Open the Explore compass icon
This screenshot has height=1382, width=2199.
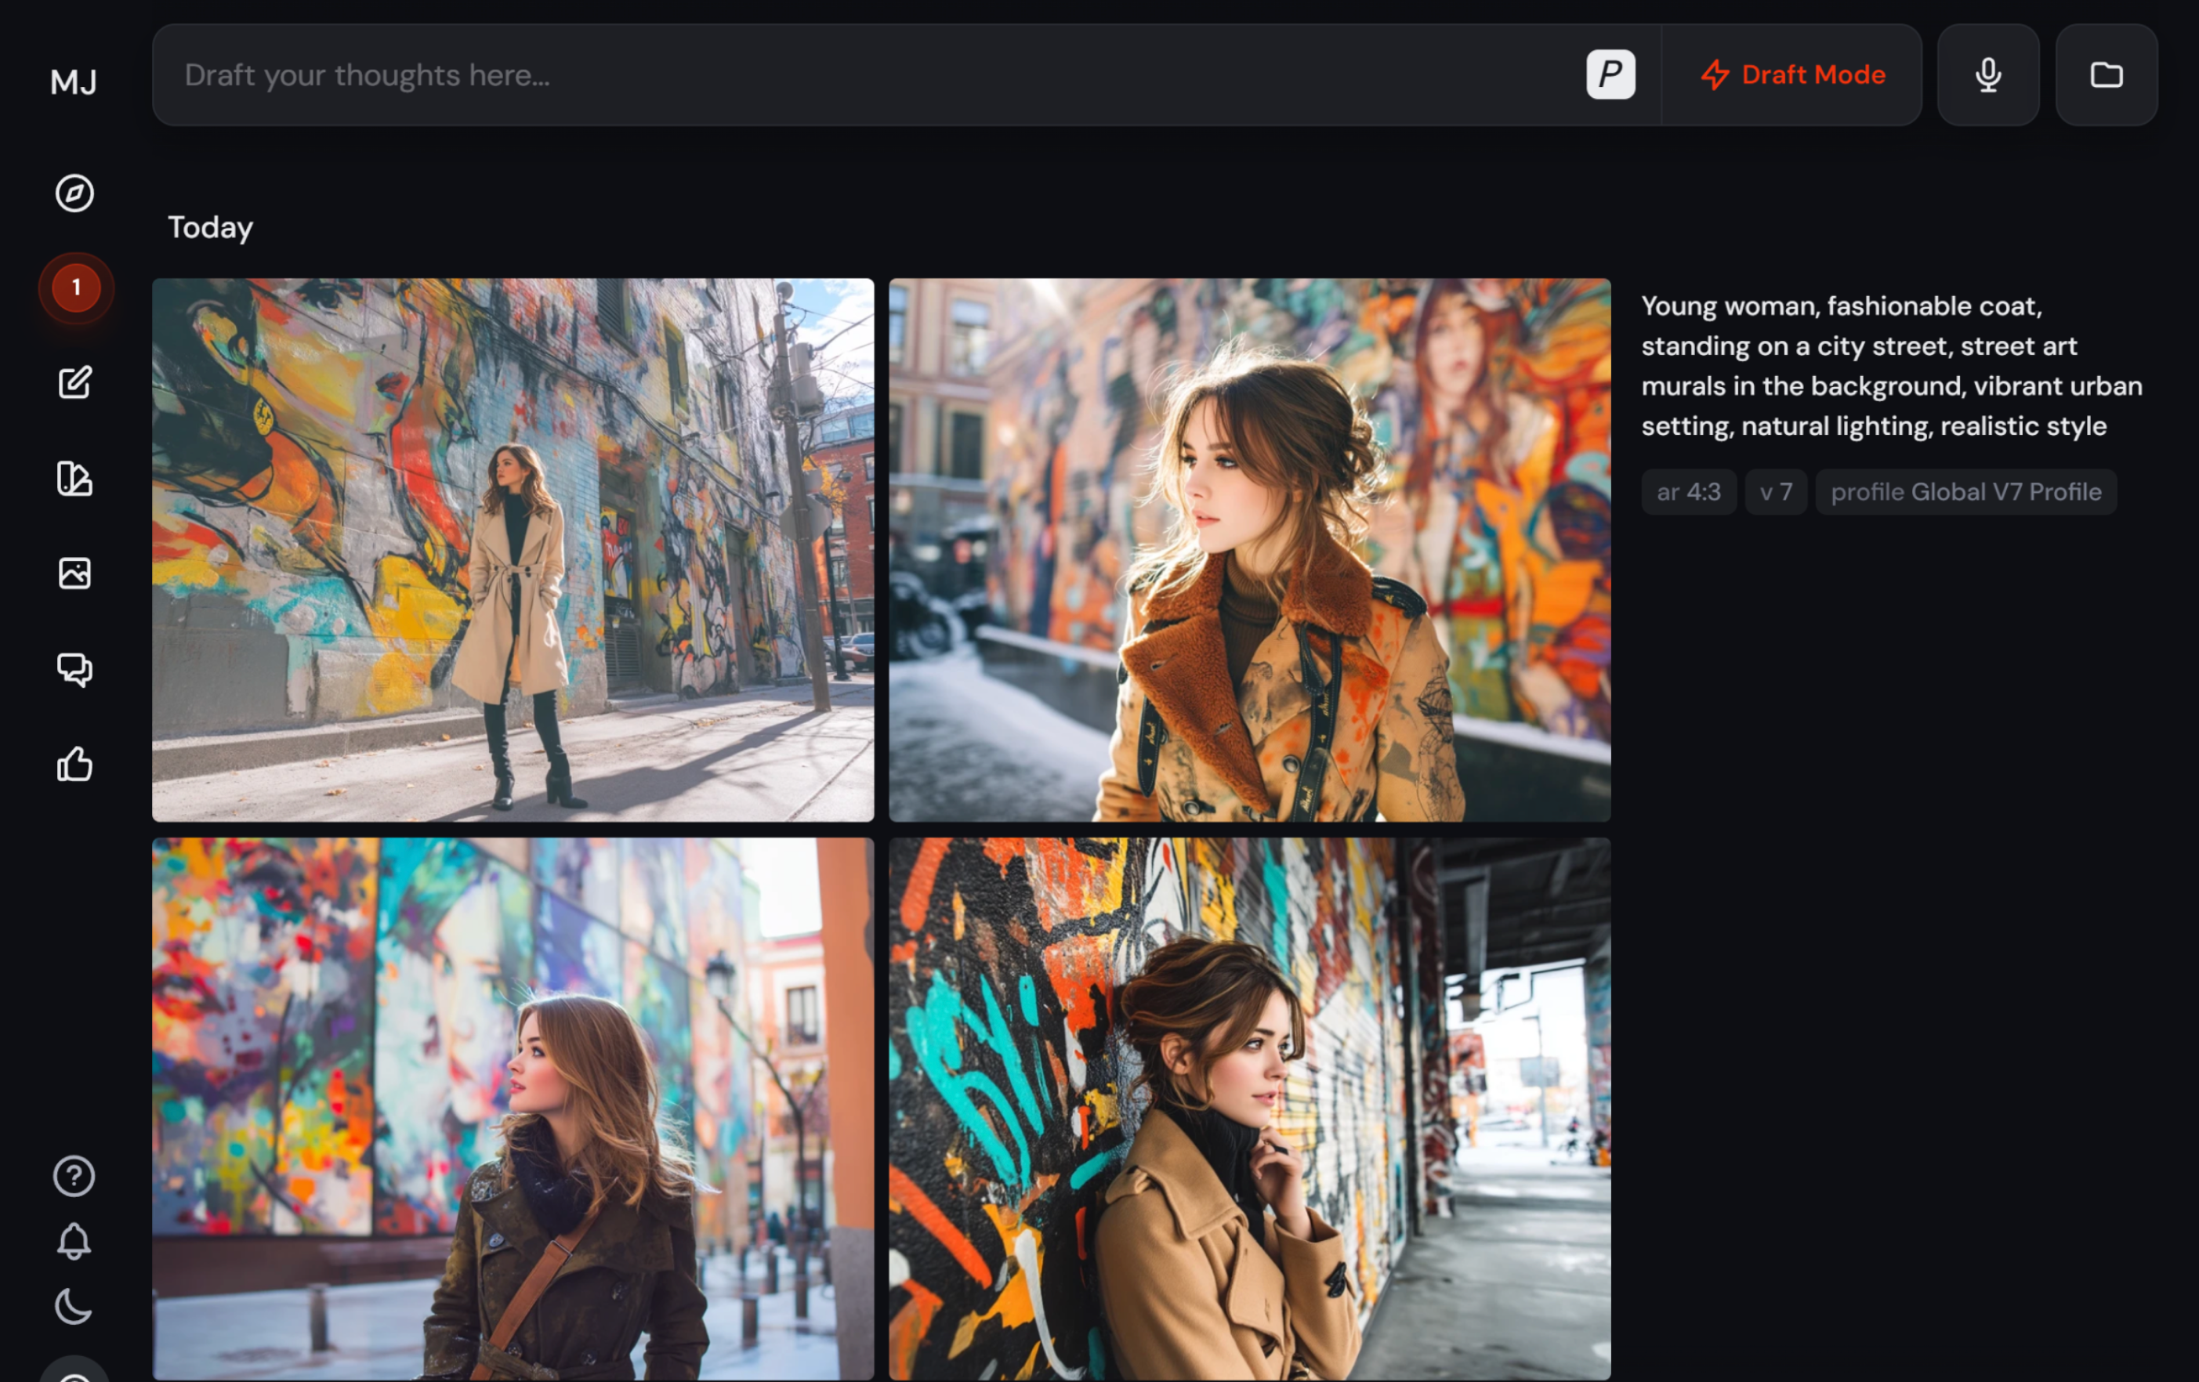(x=75, y=194)
